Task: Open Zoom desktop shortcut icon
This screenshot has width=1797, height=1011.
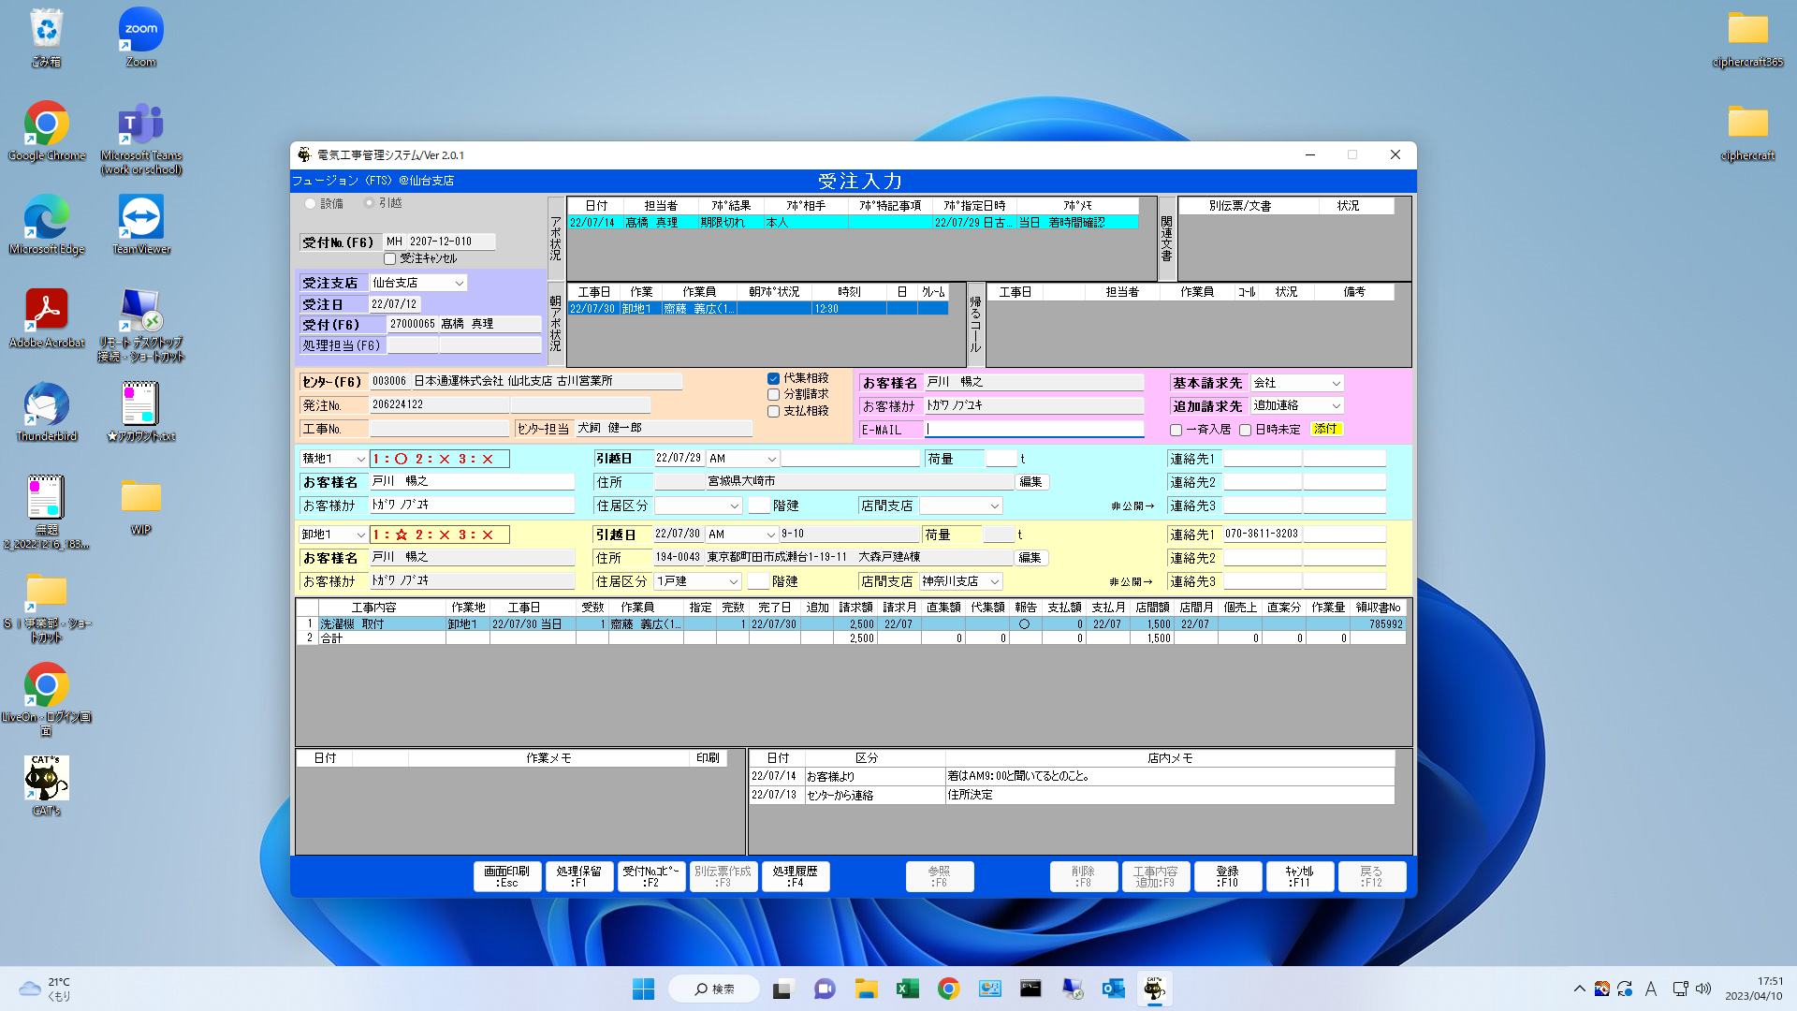Action: pos(141,30)
